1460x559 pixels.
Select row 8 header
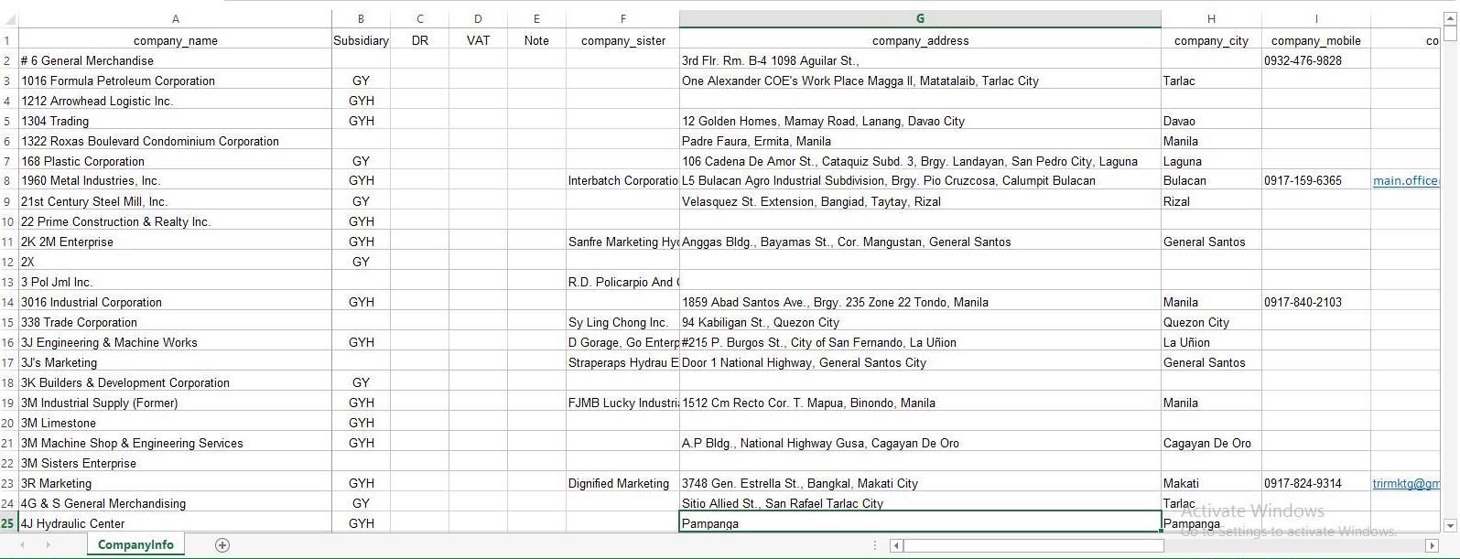point(9,181)
